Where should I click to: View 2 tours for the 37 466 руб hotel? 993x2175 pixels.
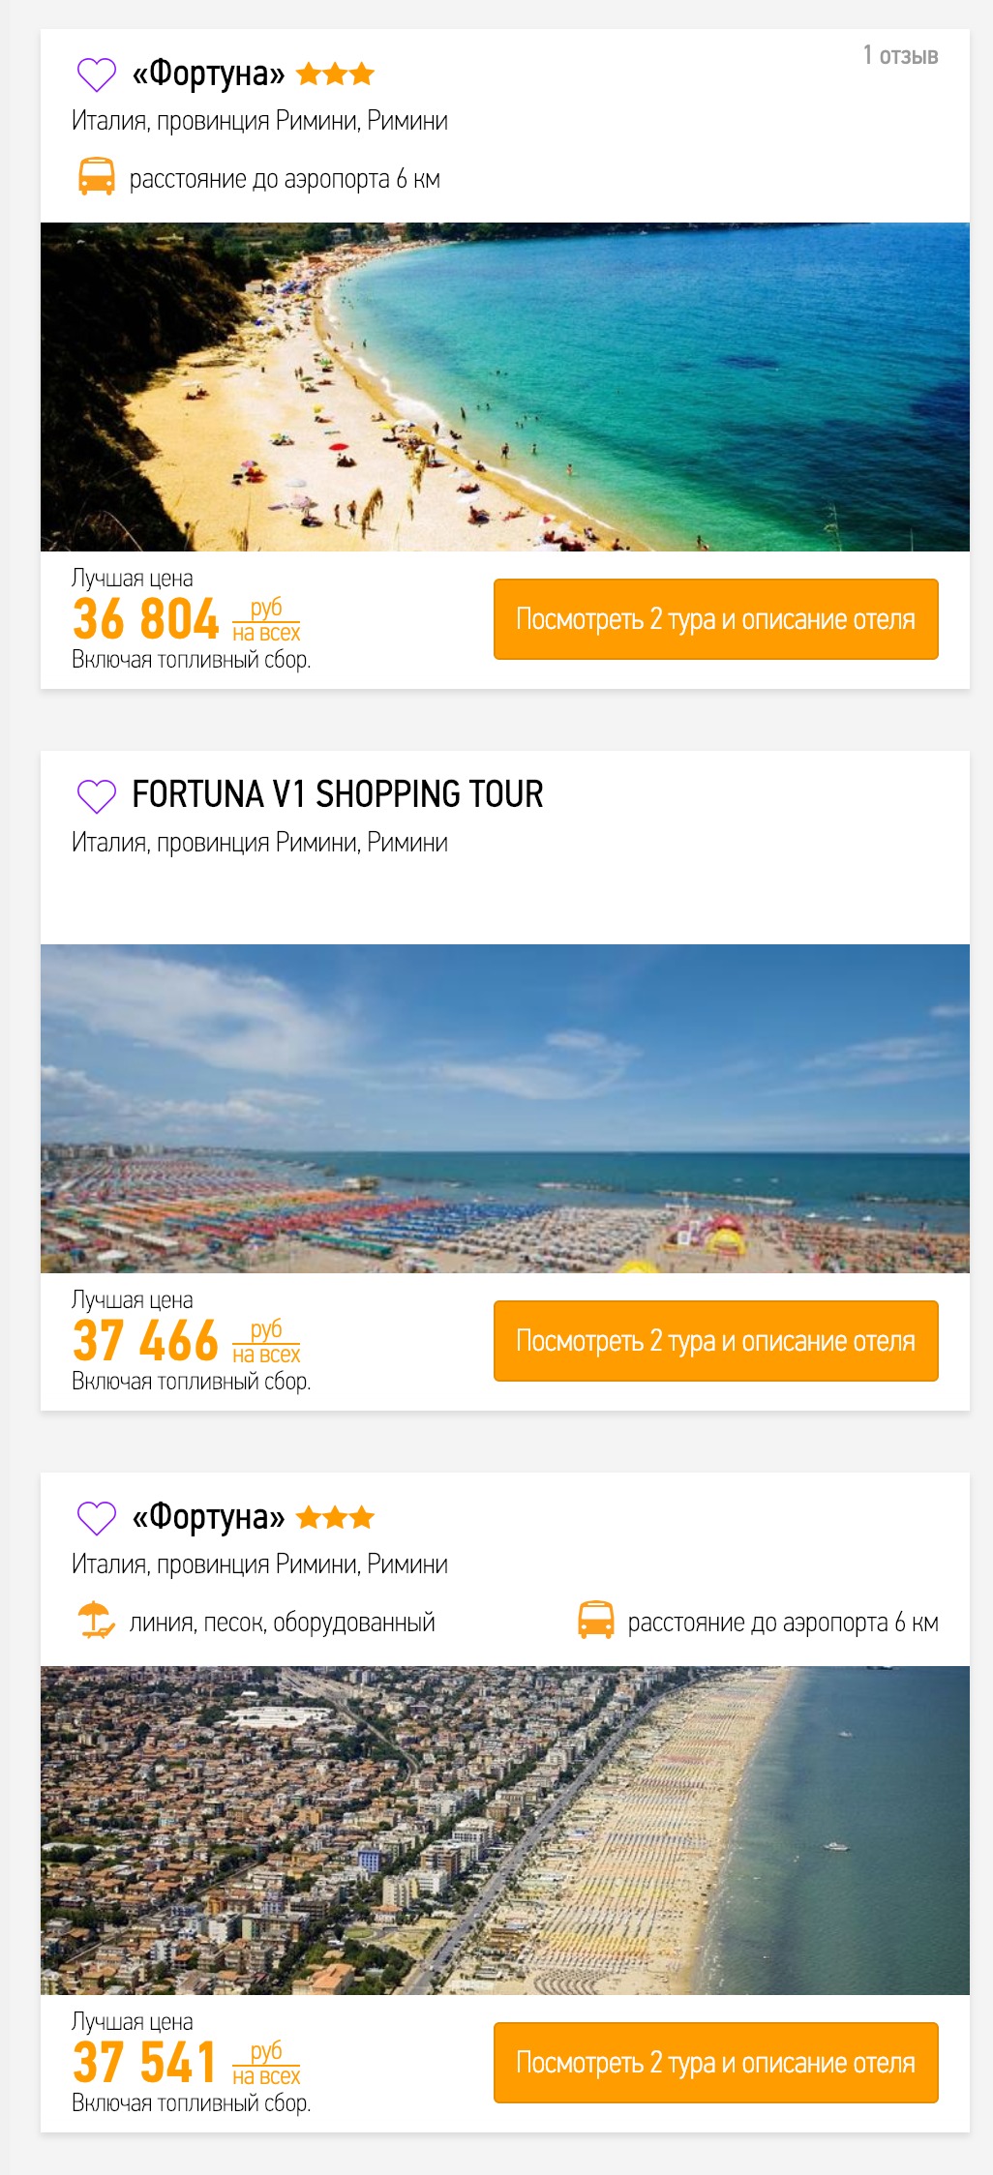pos(716,1341)
